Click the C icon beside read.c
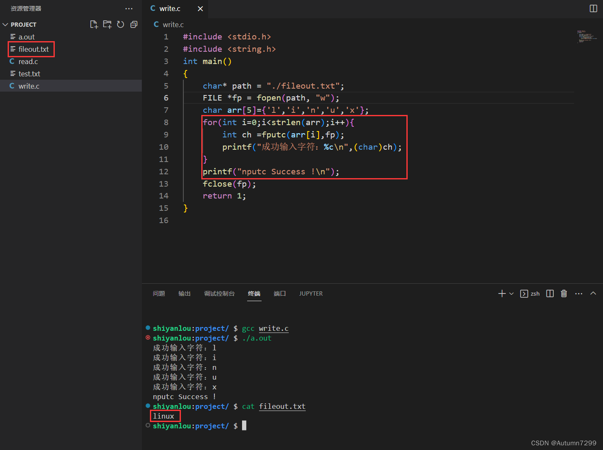This screenshot has height=450, width=603. point(12,61)
